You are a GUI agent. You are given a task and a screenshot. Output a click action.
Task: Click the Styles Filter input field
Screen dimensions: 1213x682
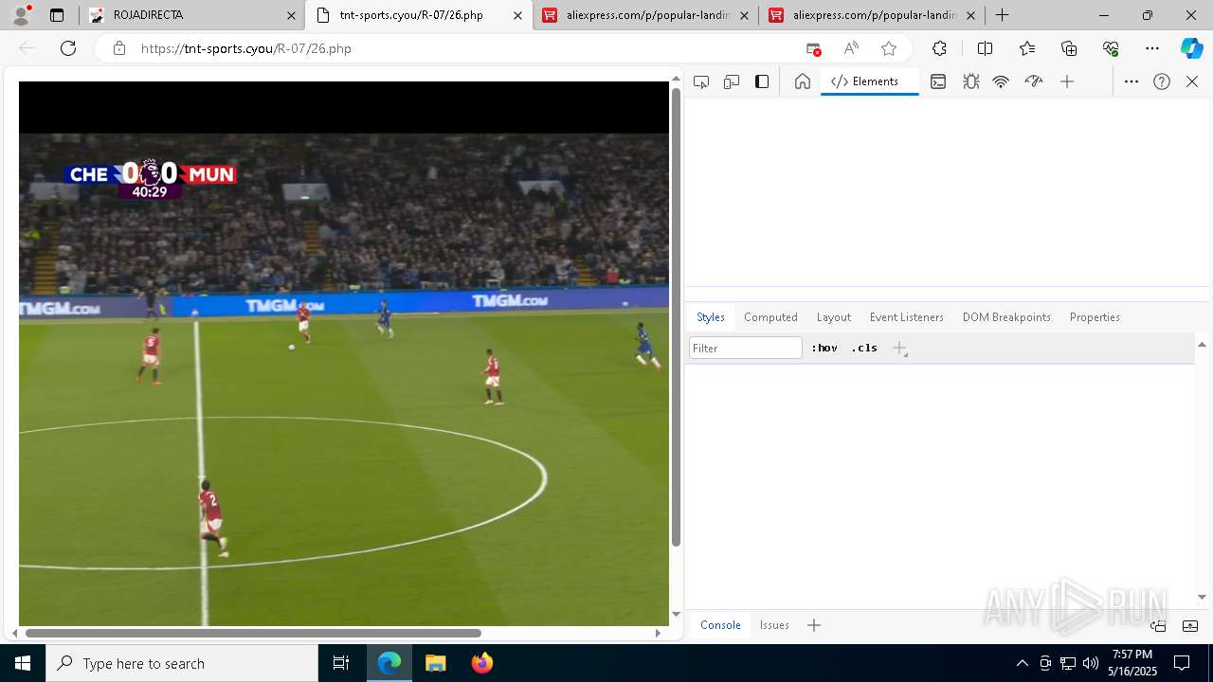[x=746, y=348]
